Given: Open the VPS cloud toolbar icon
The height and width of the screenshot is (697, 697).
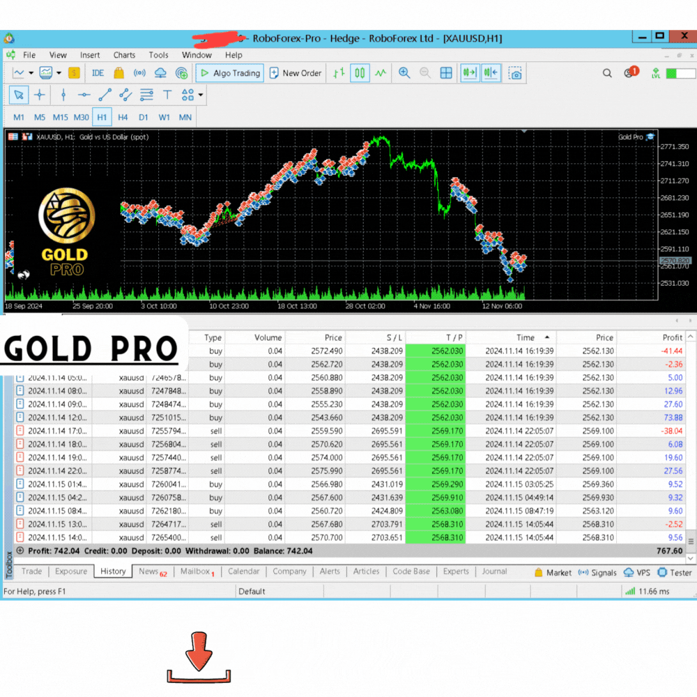Looking at the screenshot, I should 160,73.
